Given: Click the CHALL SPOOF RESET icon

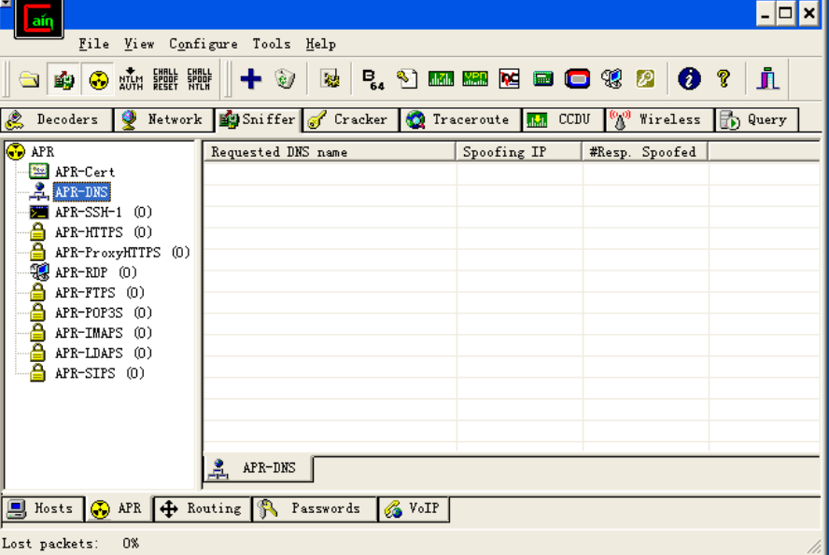Looking at the screenshot, I should click(165, 79).
